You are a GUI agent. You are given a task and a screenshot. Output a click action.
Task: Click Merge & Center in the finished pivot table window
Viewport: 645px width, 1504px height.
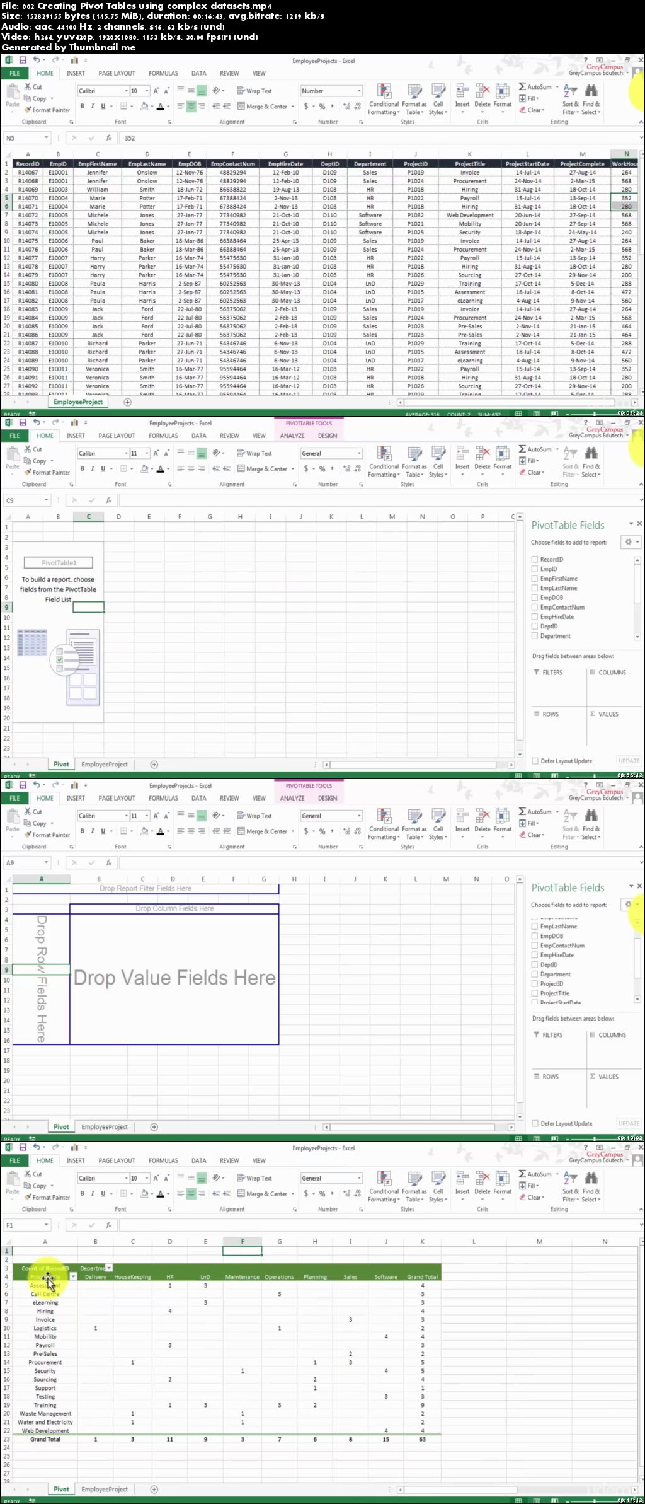pos(262,1194)
